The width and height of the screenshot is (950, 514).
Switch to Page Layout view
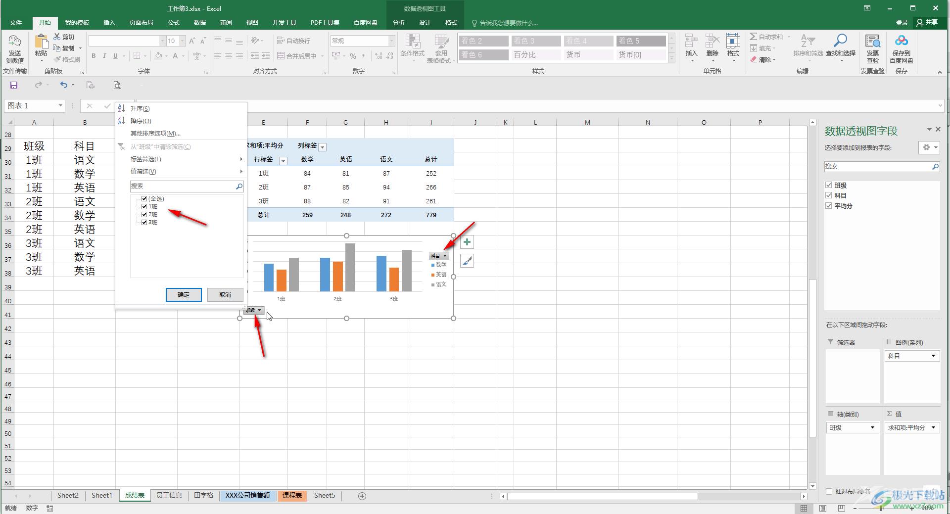[x=822, y=508]
